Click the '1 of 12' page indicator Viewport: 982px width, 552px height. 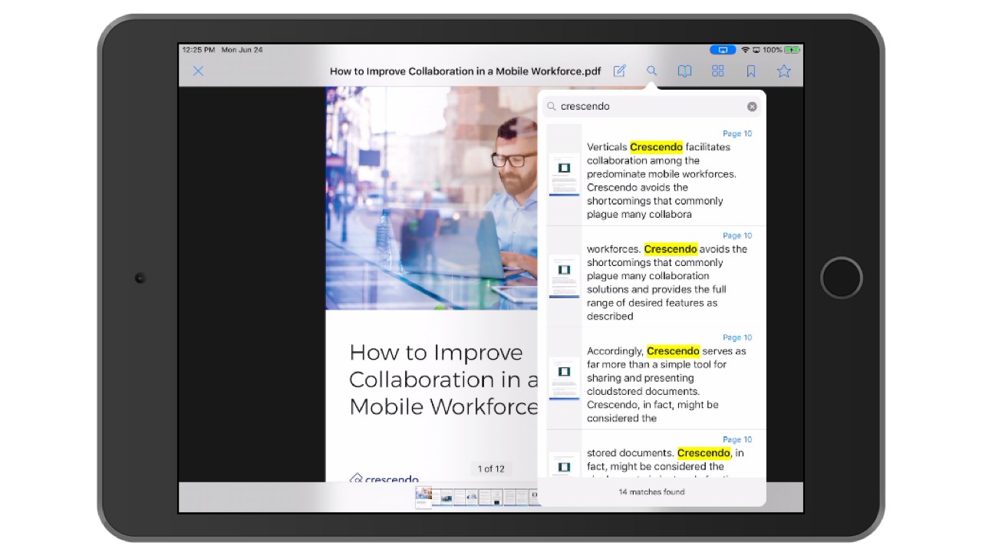(x=491, y=469)
